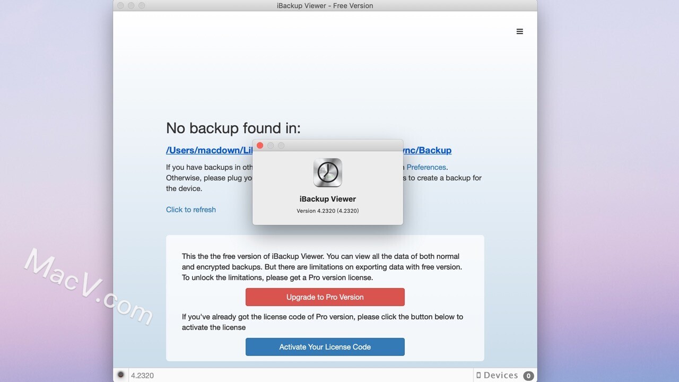Select the clock symbol inside the app icon
The height and width of the screenshot is (382, 679).
point(327,172)
